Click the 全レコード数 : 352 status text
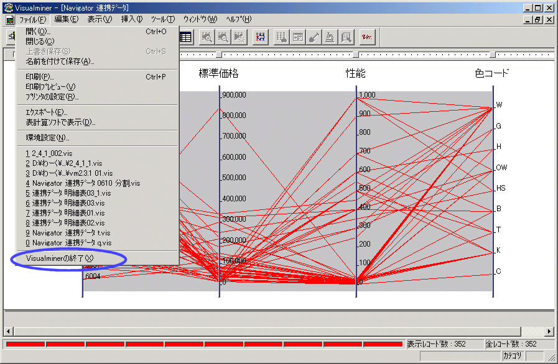The height and width of the screenshot is (364, 558). 511,344
